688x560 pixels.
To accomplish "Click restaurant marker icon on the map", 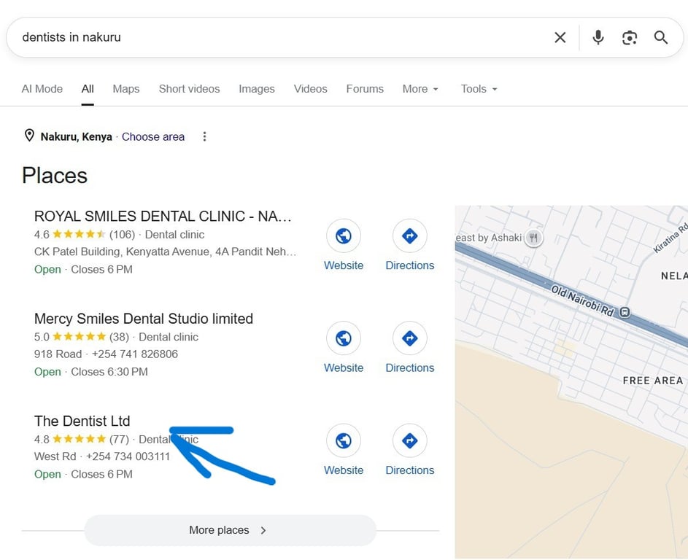I will coord(533,238).
